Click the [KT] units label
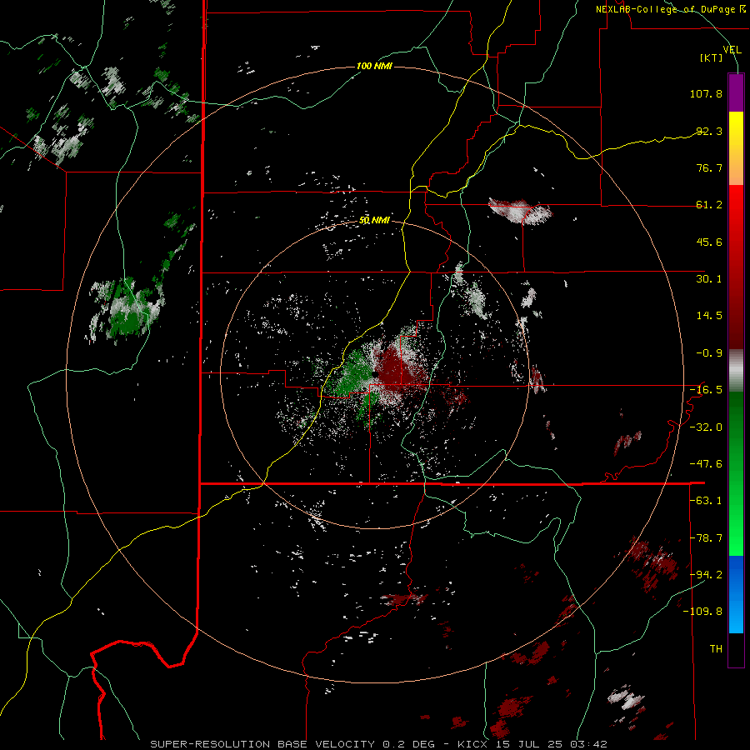750x750 pixels. click(x=712, y=57)
